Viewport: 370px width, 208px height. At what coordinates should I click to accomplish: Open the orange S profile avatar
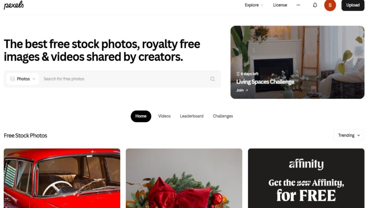pyautogui.click(x=330, y=5)
